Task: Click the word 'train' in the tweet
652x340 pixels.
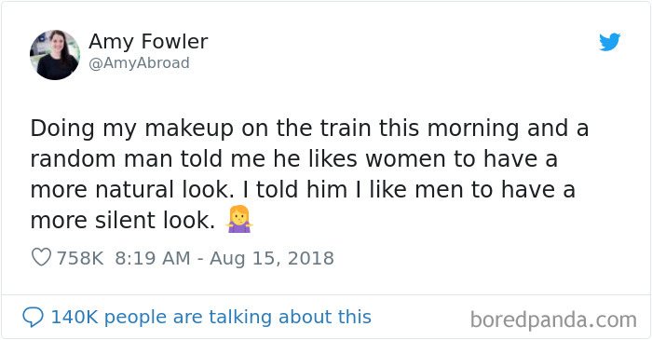Action: [346, 128]
